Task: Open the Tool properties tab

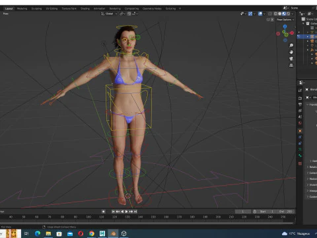Action: point(300,91)
